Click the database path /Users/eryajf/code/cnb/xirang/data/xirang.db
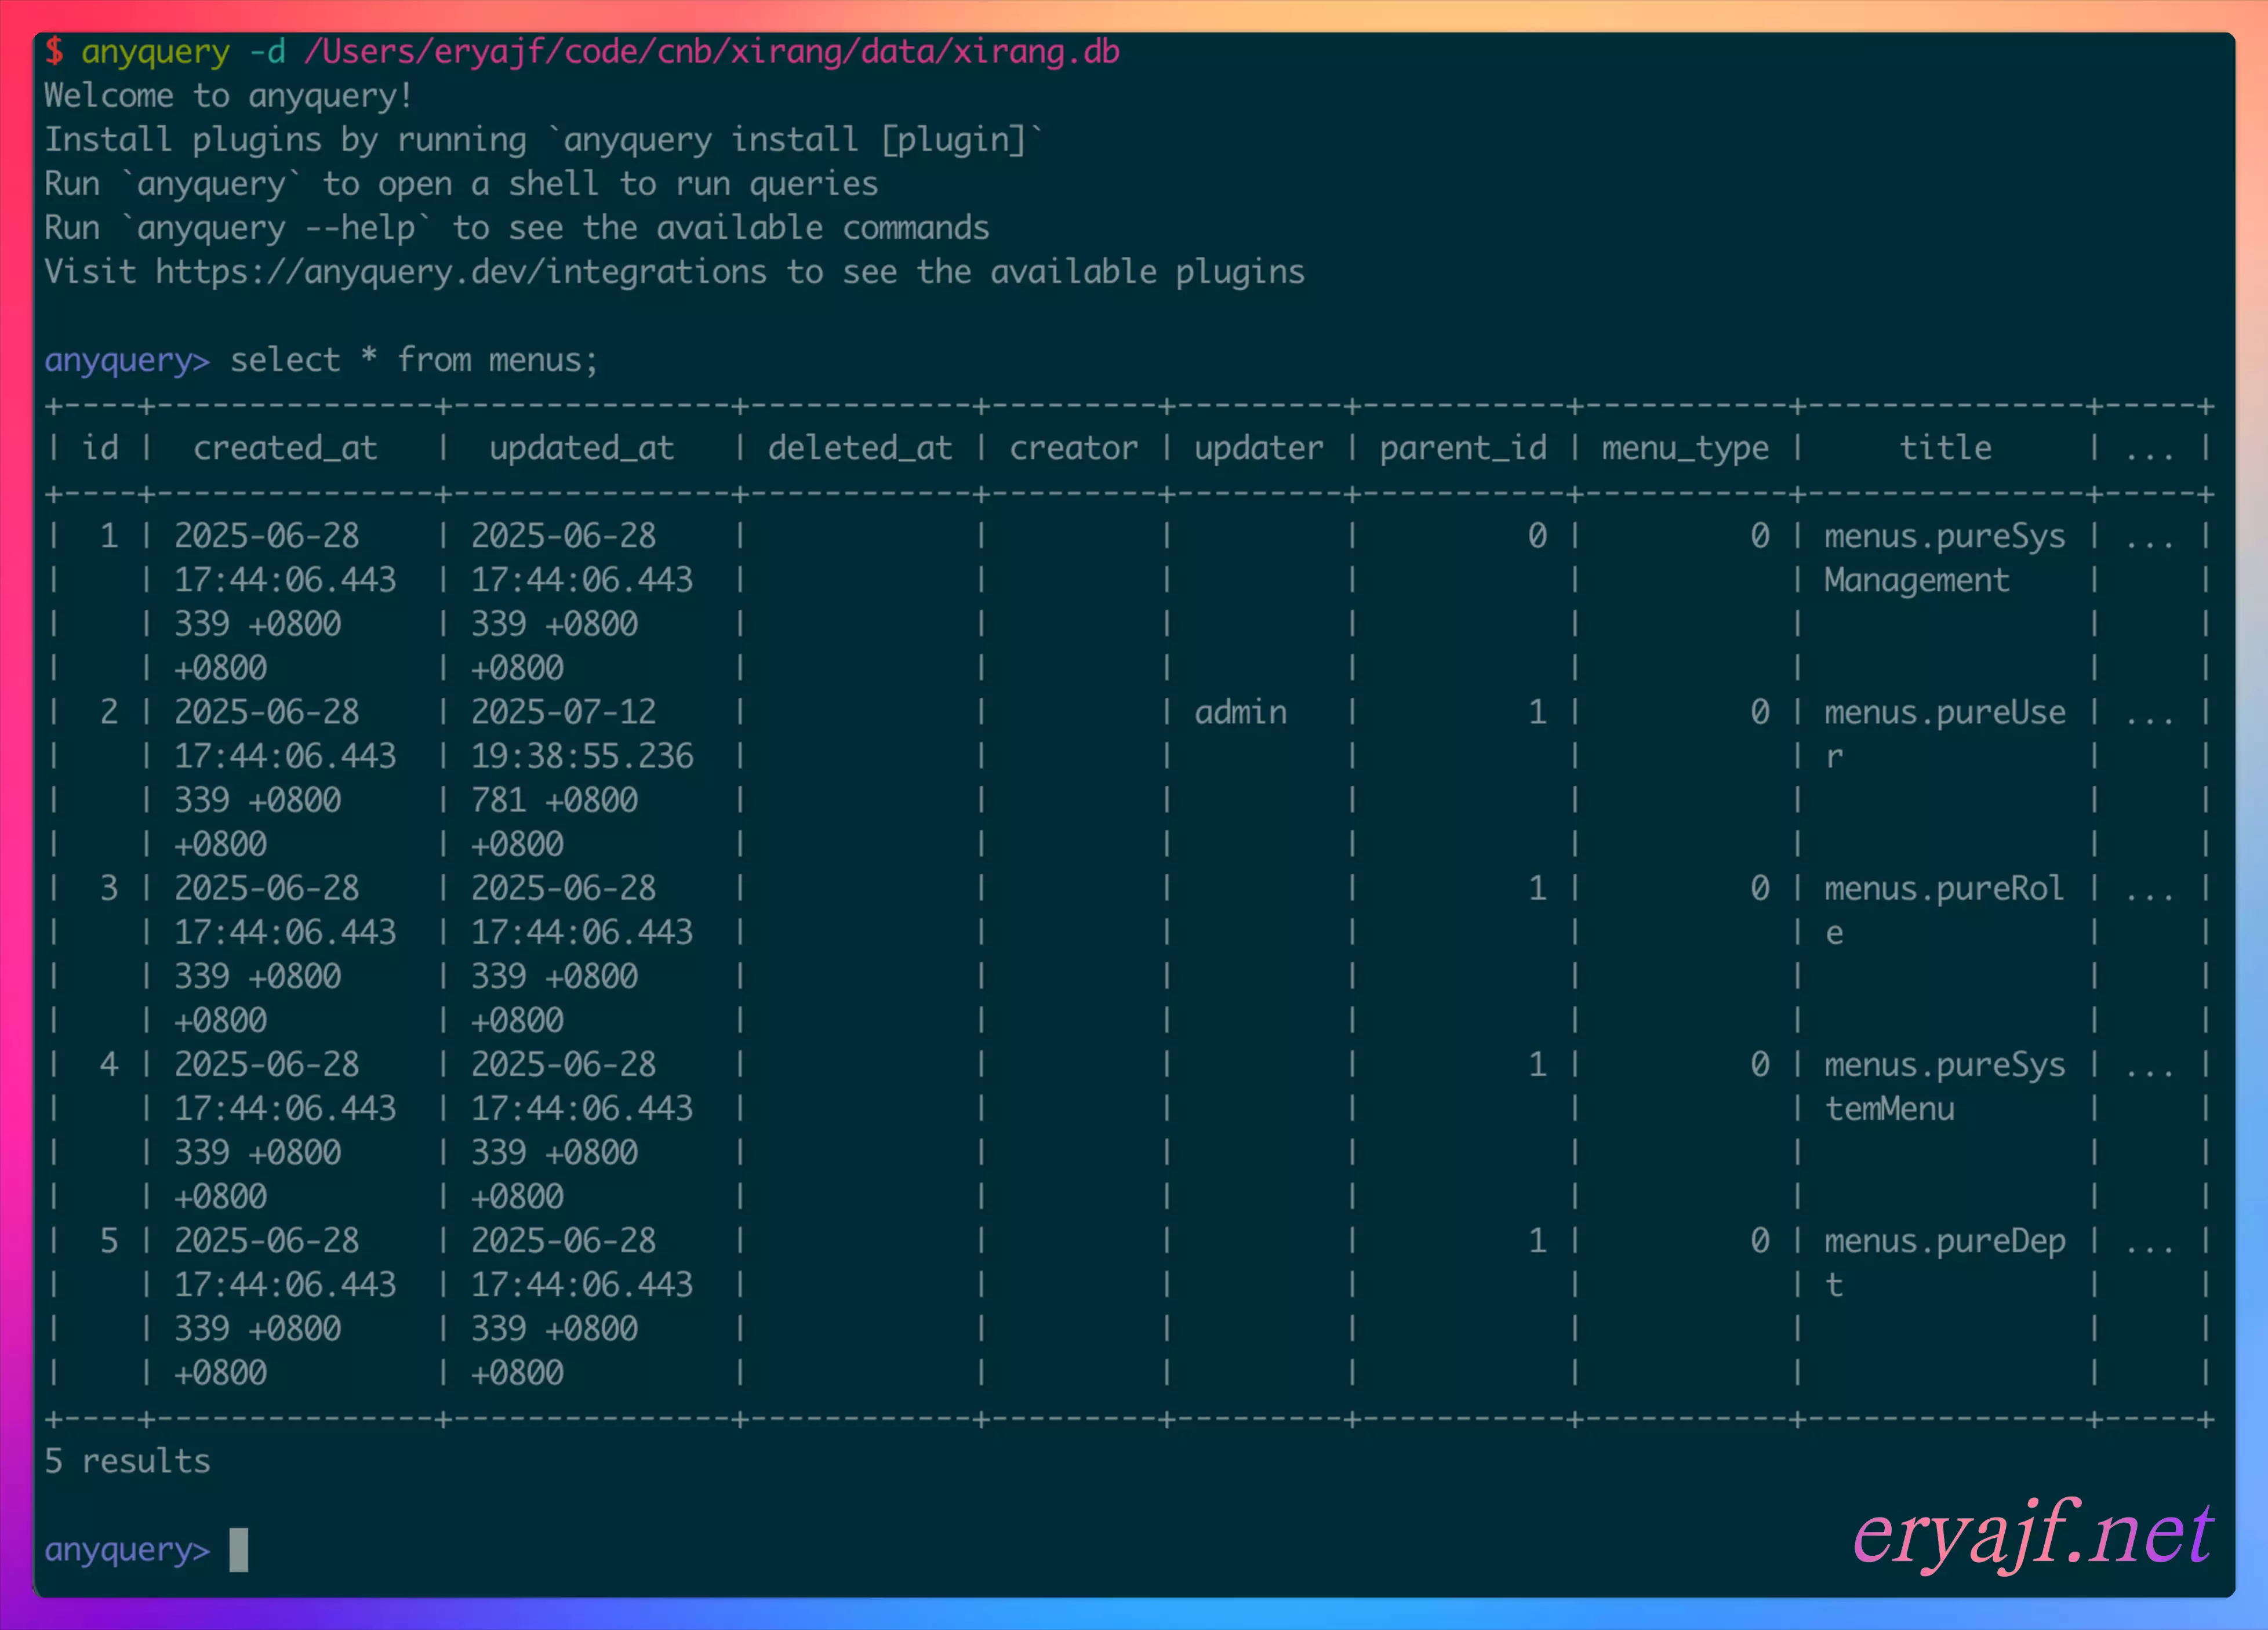This screenshot has height=1630, width=2268. tap(712, 52)
